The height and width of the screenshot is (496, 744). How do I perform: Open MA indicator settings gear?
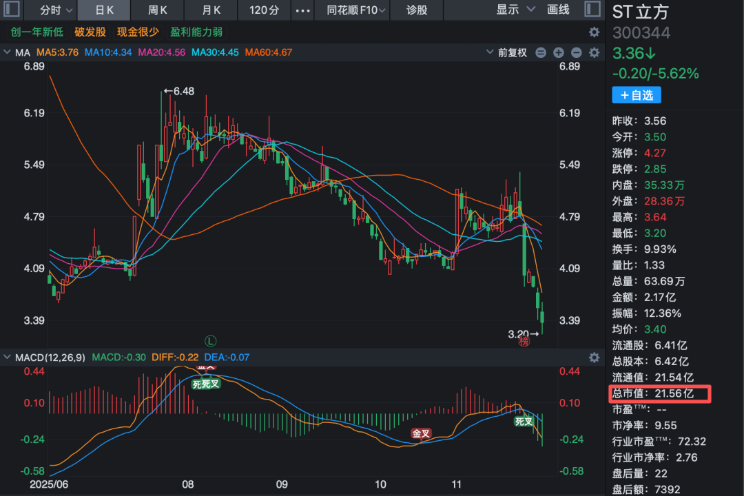pos(594,53)
